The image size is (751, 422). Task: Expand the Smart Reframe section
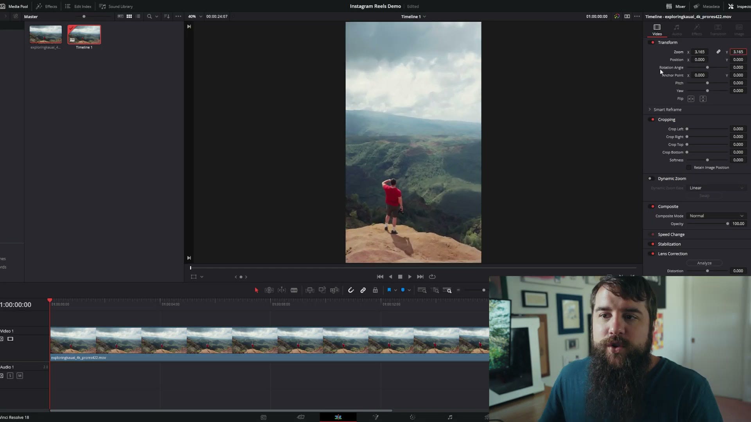tap(650, 109)
